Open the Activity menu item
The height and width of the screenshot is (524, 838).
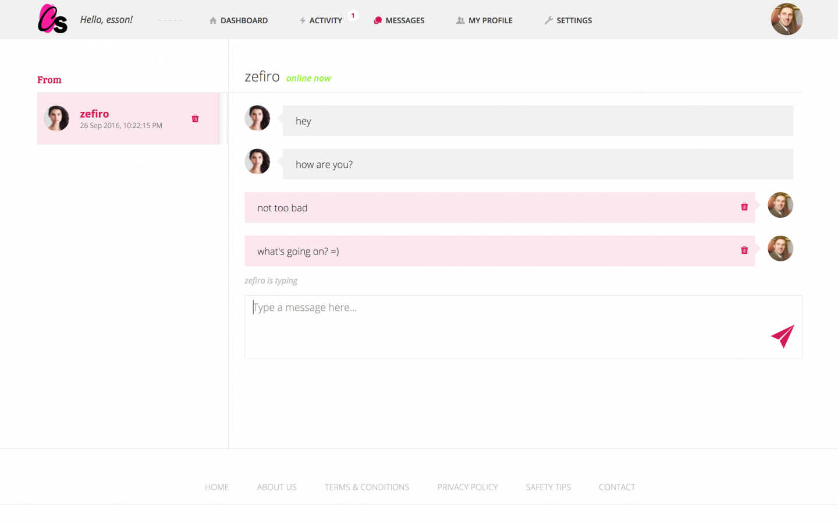(x=321, y=20)
